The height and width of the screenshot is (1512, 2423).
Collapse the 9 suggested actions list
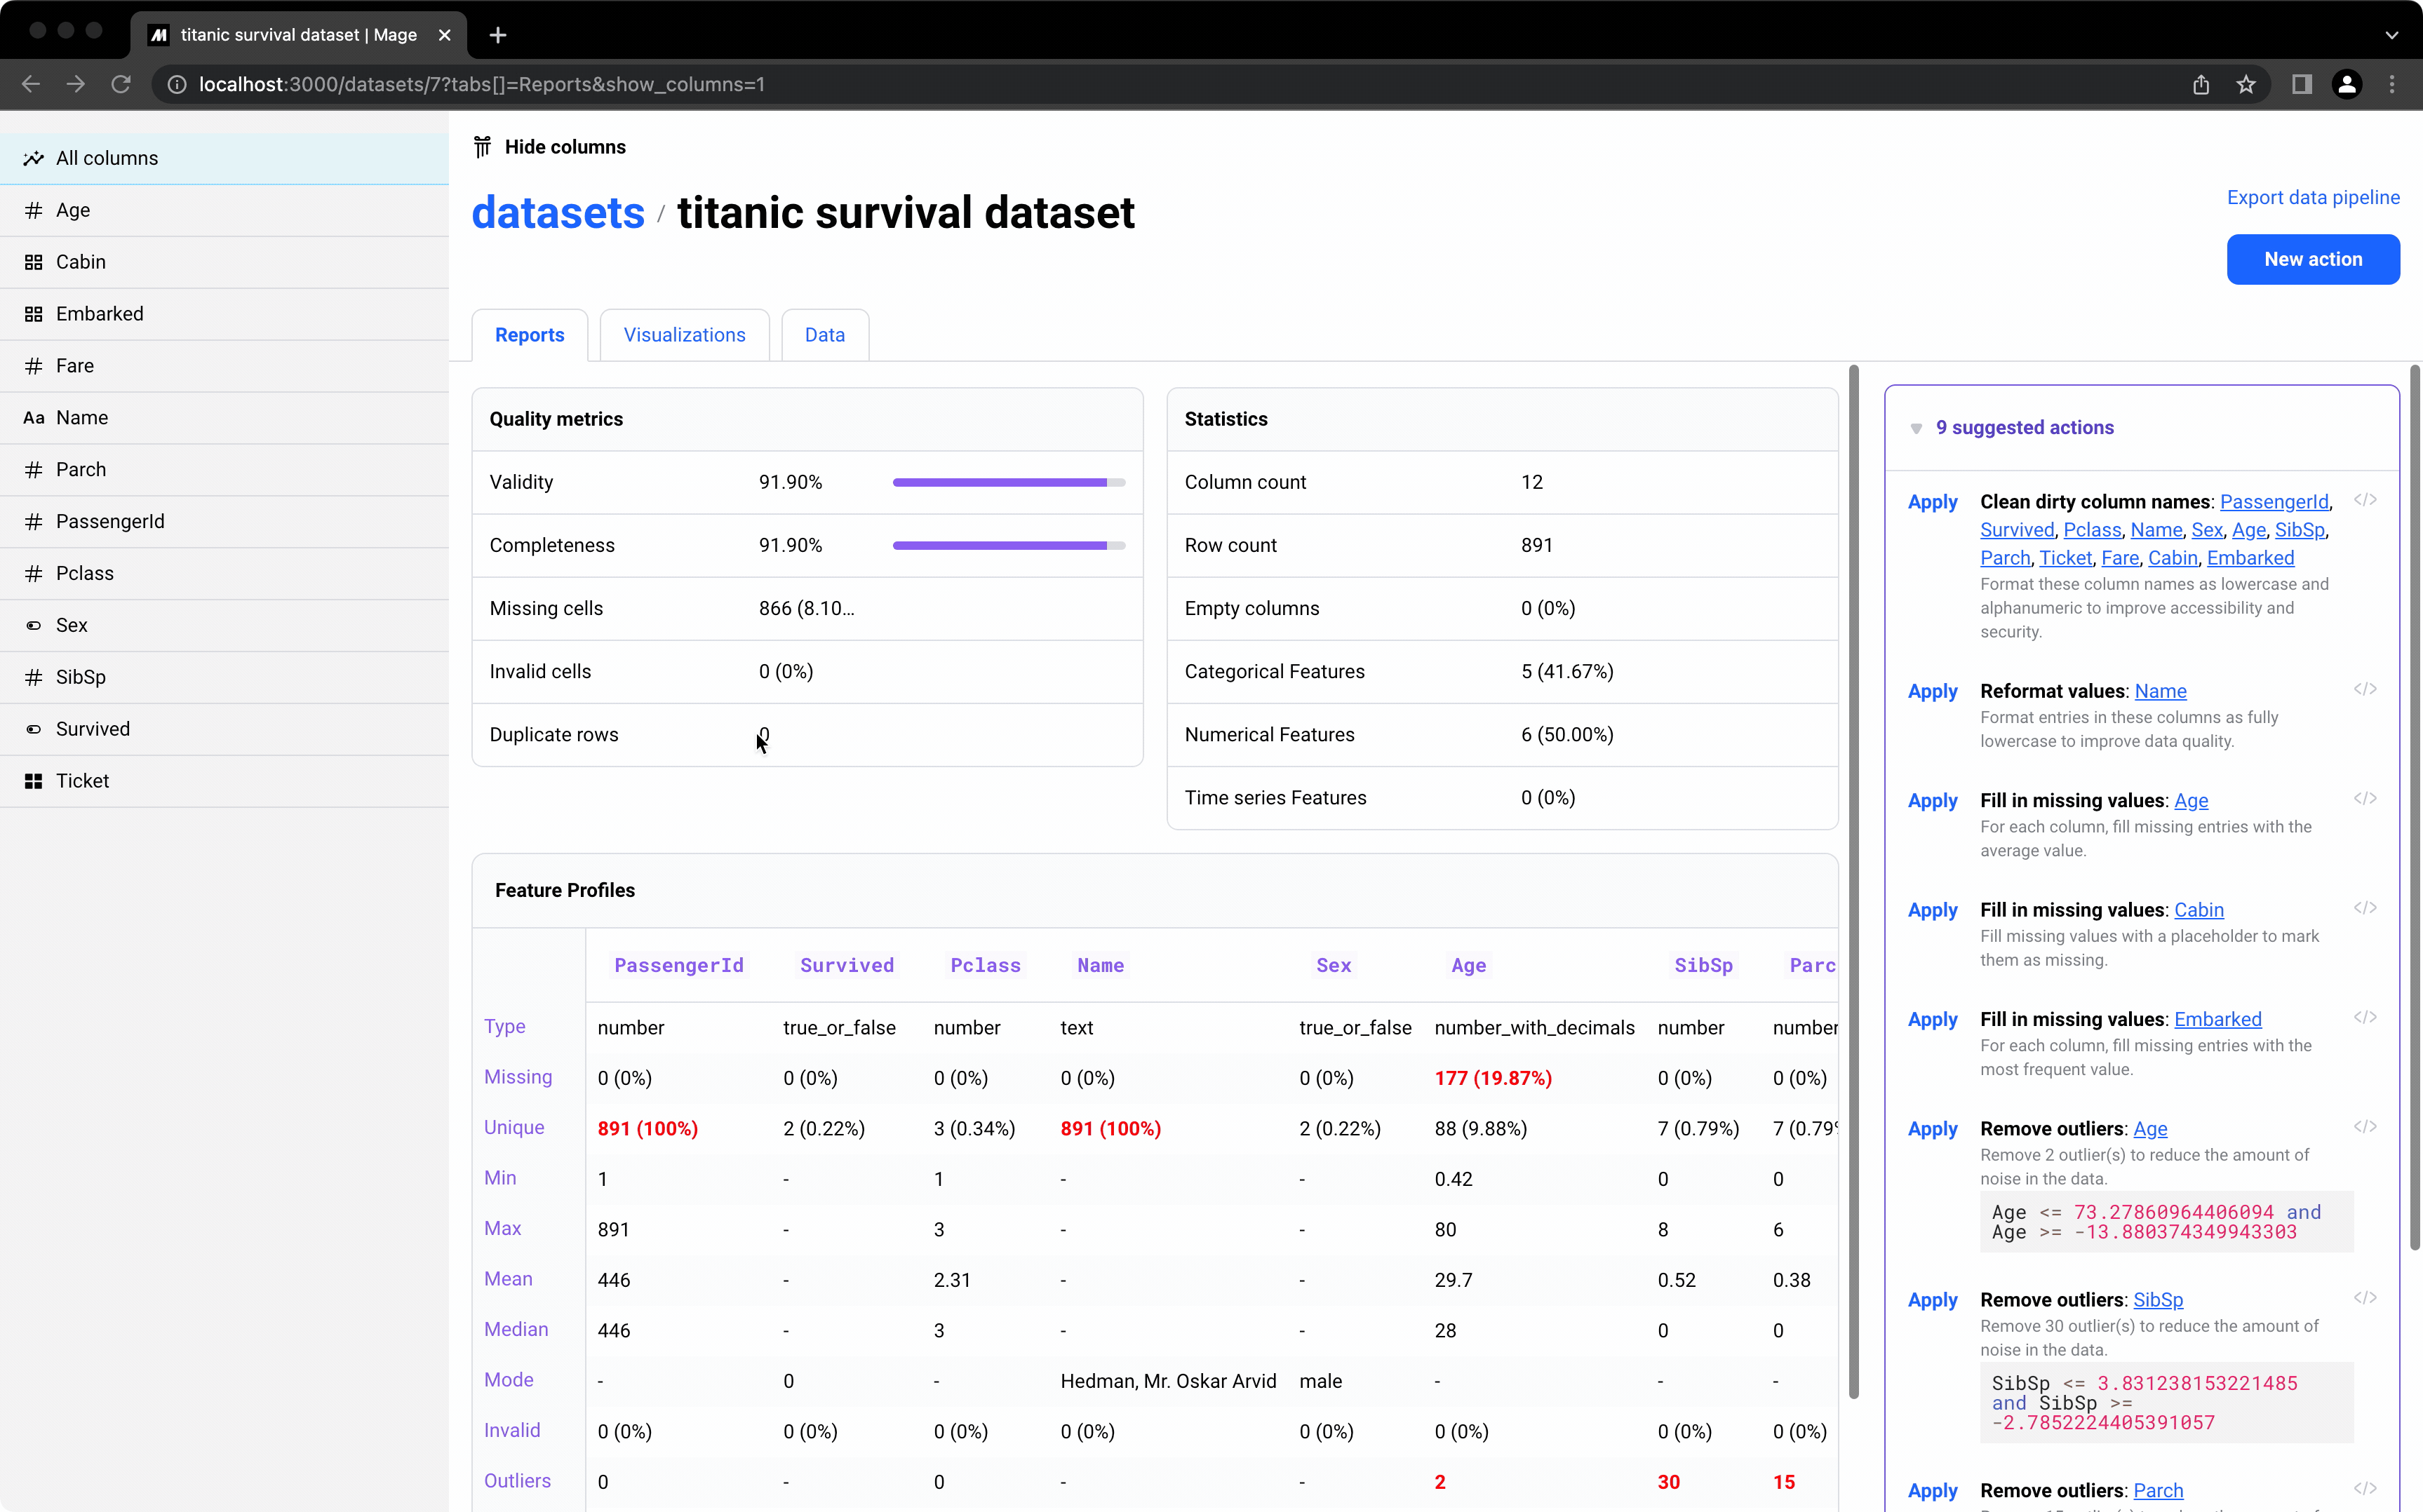[x=1916, y=428]
